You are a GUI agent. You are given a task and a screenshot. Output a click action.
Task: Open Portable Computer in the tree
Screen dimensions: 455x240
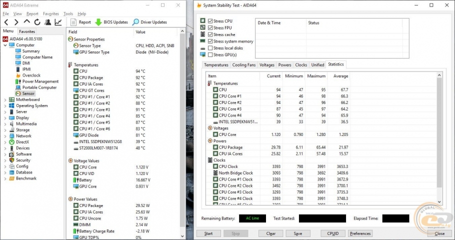pos(39,87)
